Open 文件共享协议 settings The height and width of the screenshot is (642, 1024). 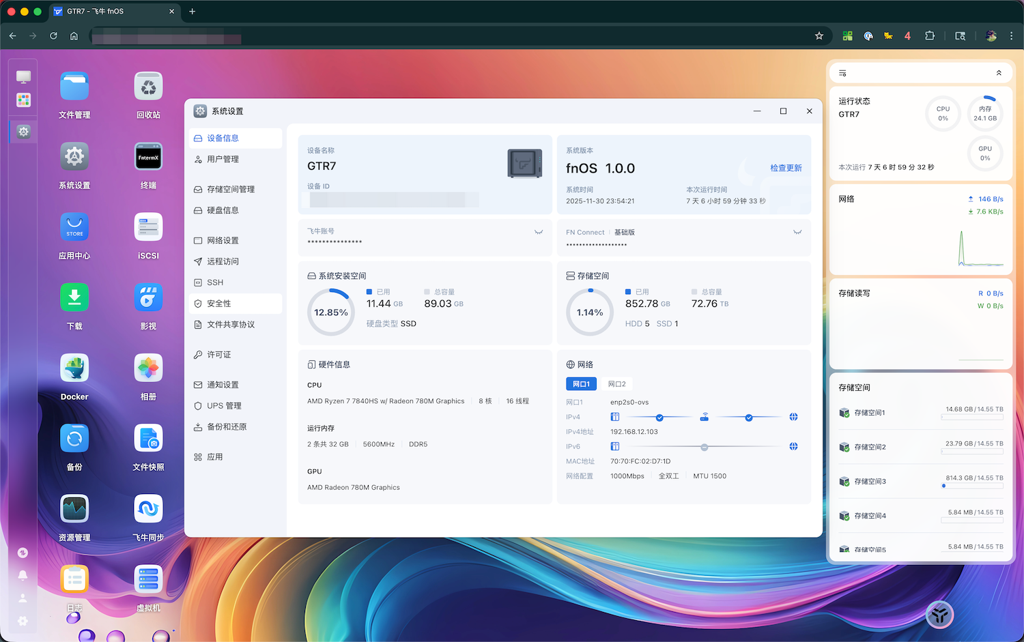pyautogui.click(x=236, y=325)
